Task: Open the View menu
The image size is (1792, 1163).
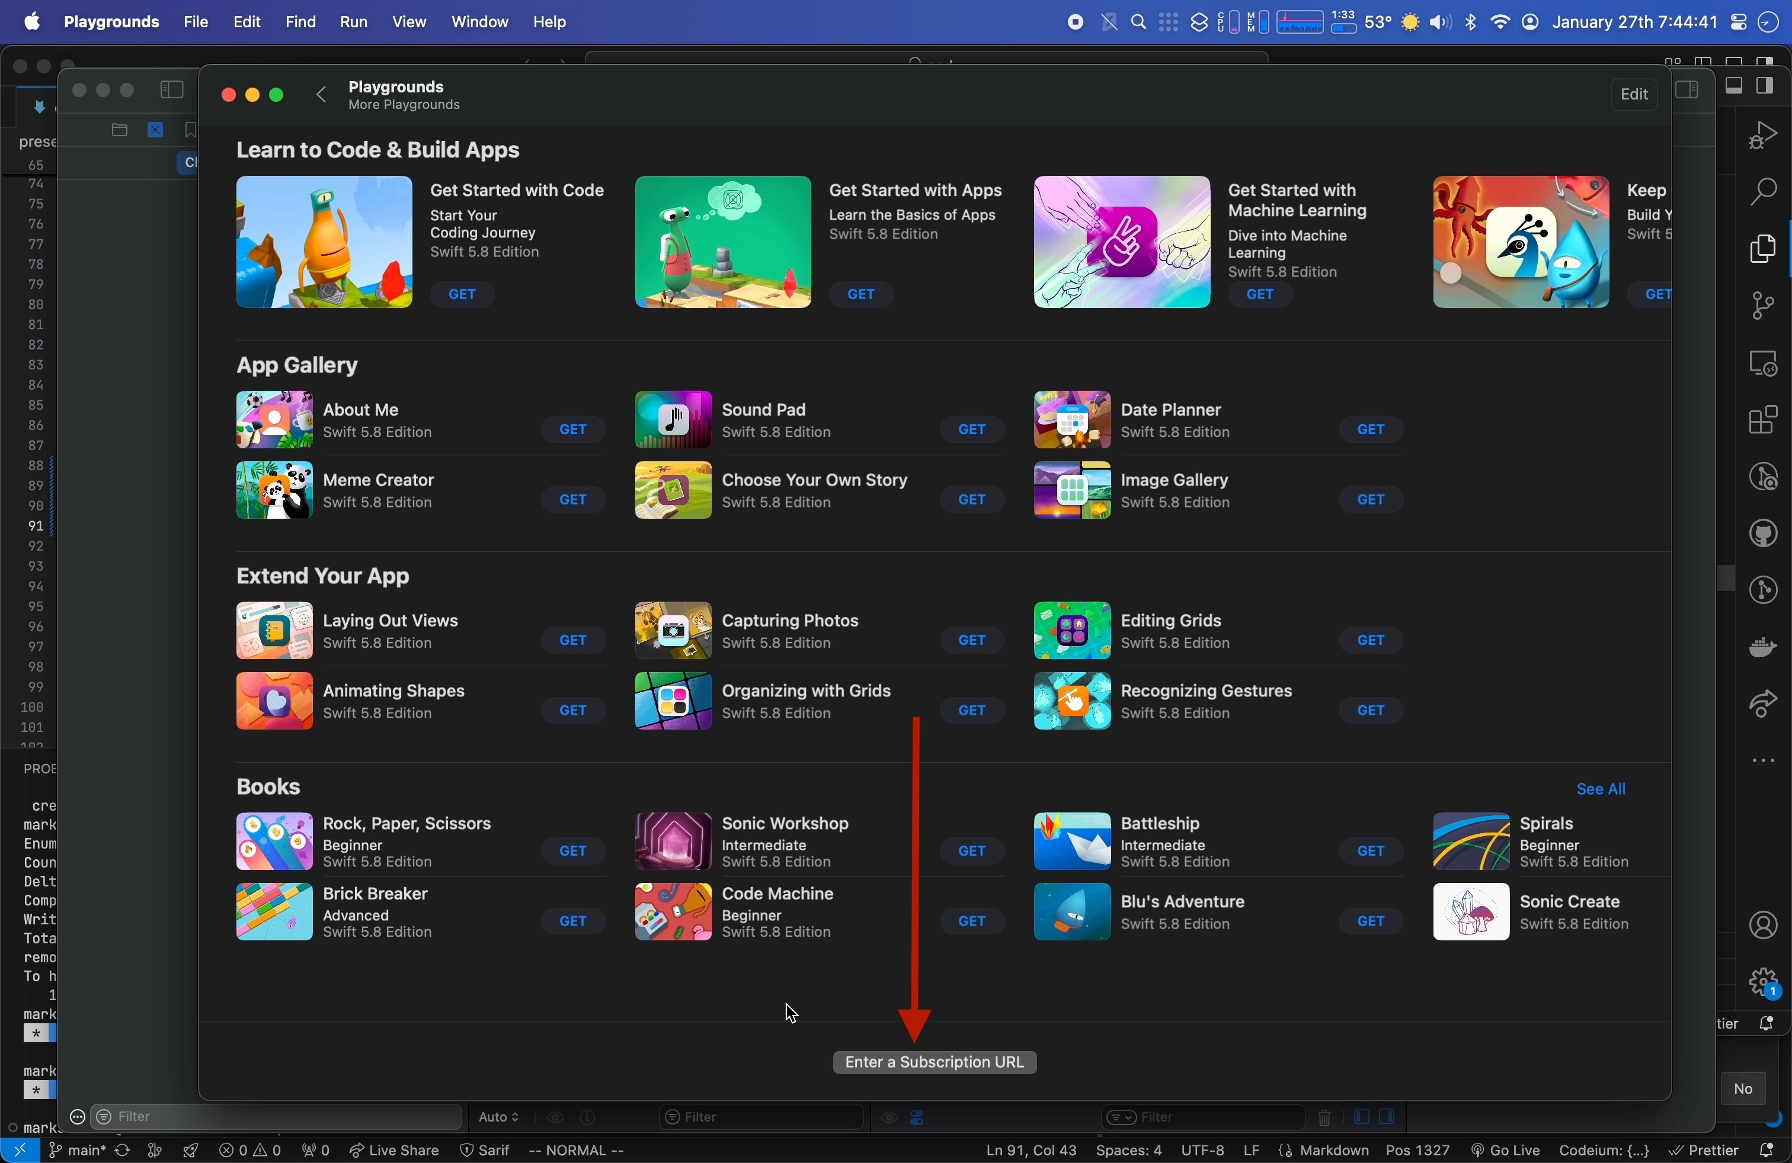Action: pos(409,22)
